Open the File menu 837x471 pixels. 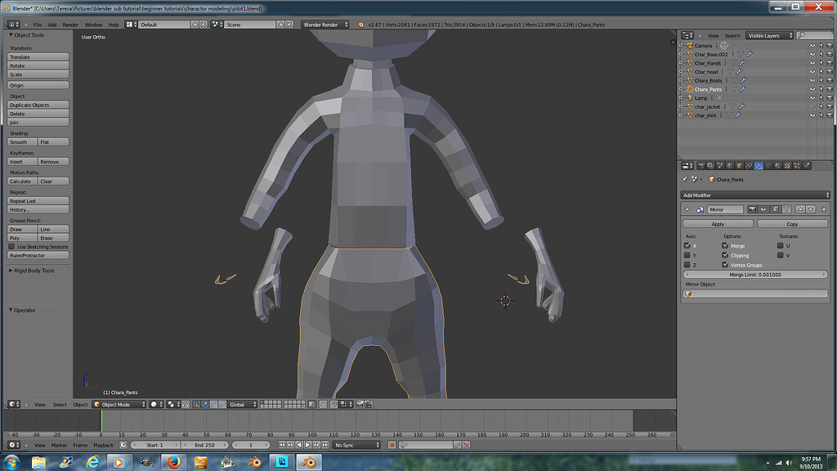click(x=38, y=25)
